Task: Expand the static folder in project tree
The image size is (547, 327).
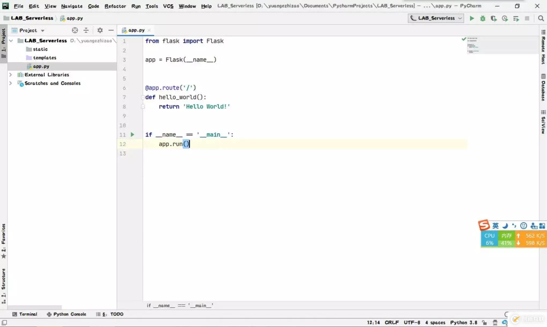Action: point(40,49)
